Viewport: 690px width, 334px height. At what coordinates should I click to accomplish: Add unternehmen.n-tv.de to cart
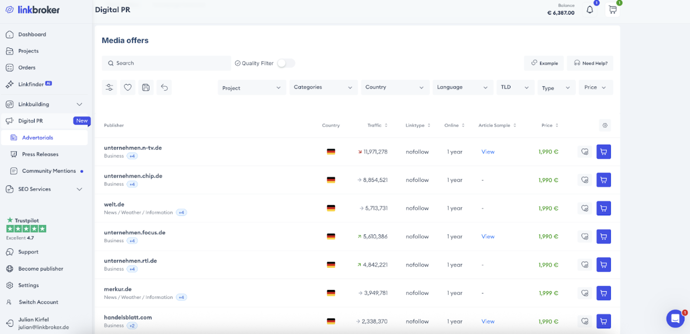604,151
